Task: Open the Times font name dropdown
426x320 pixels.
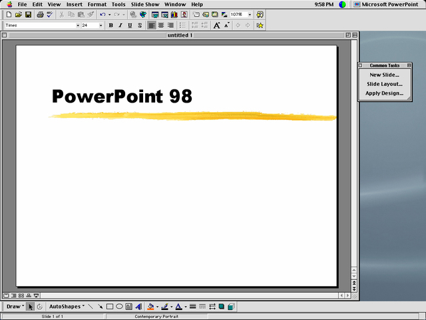Action: pos(78,25)
